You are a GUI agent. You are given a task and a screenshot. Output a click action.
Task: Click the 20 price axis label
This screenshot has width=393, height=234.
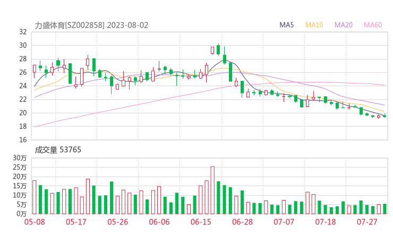(23, 113)
